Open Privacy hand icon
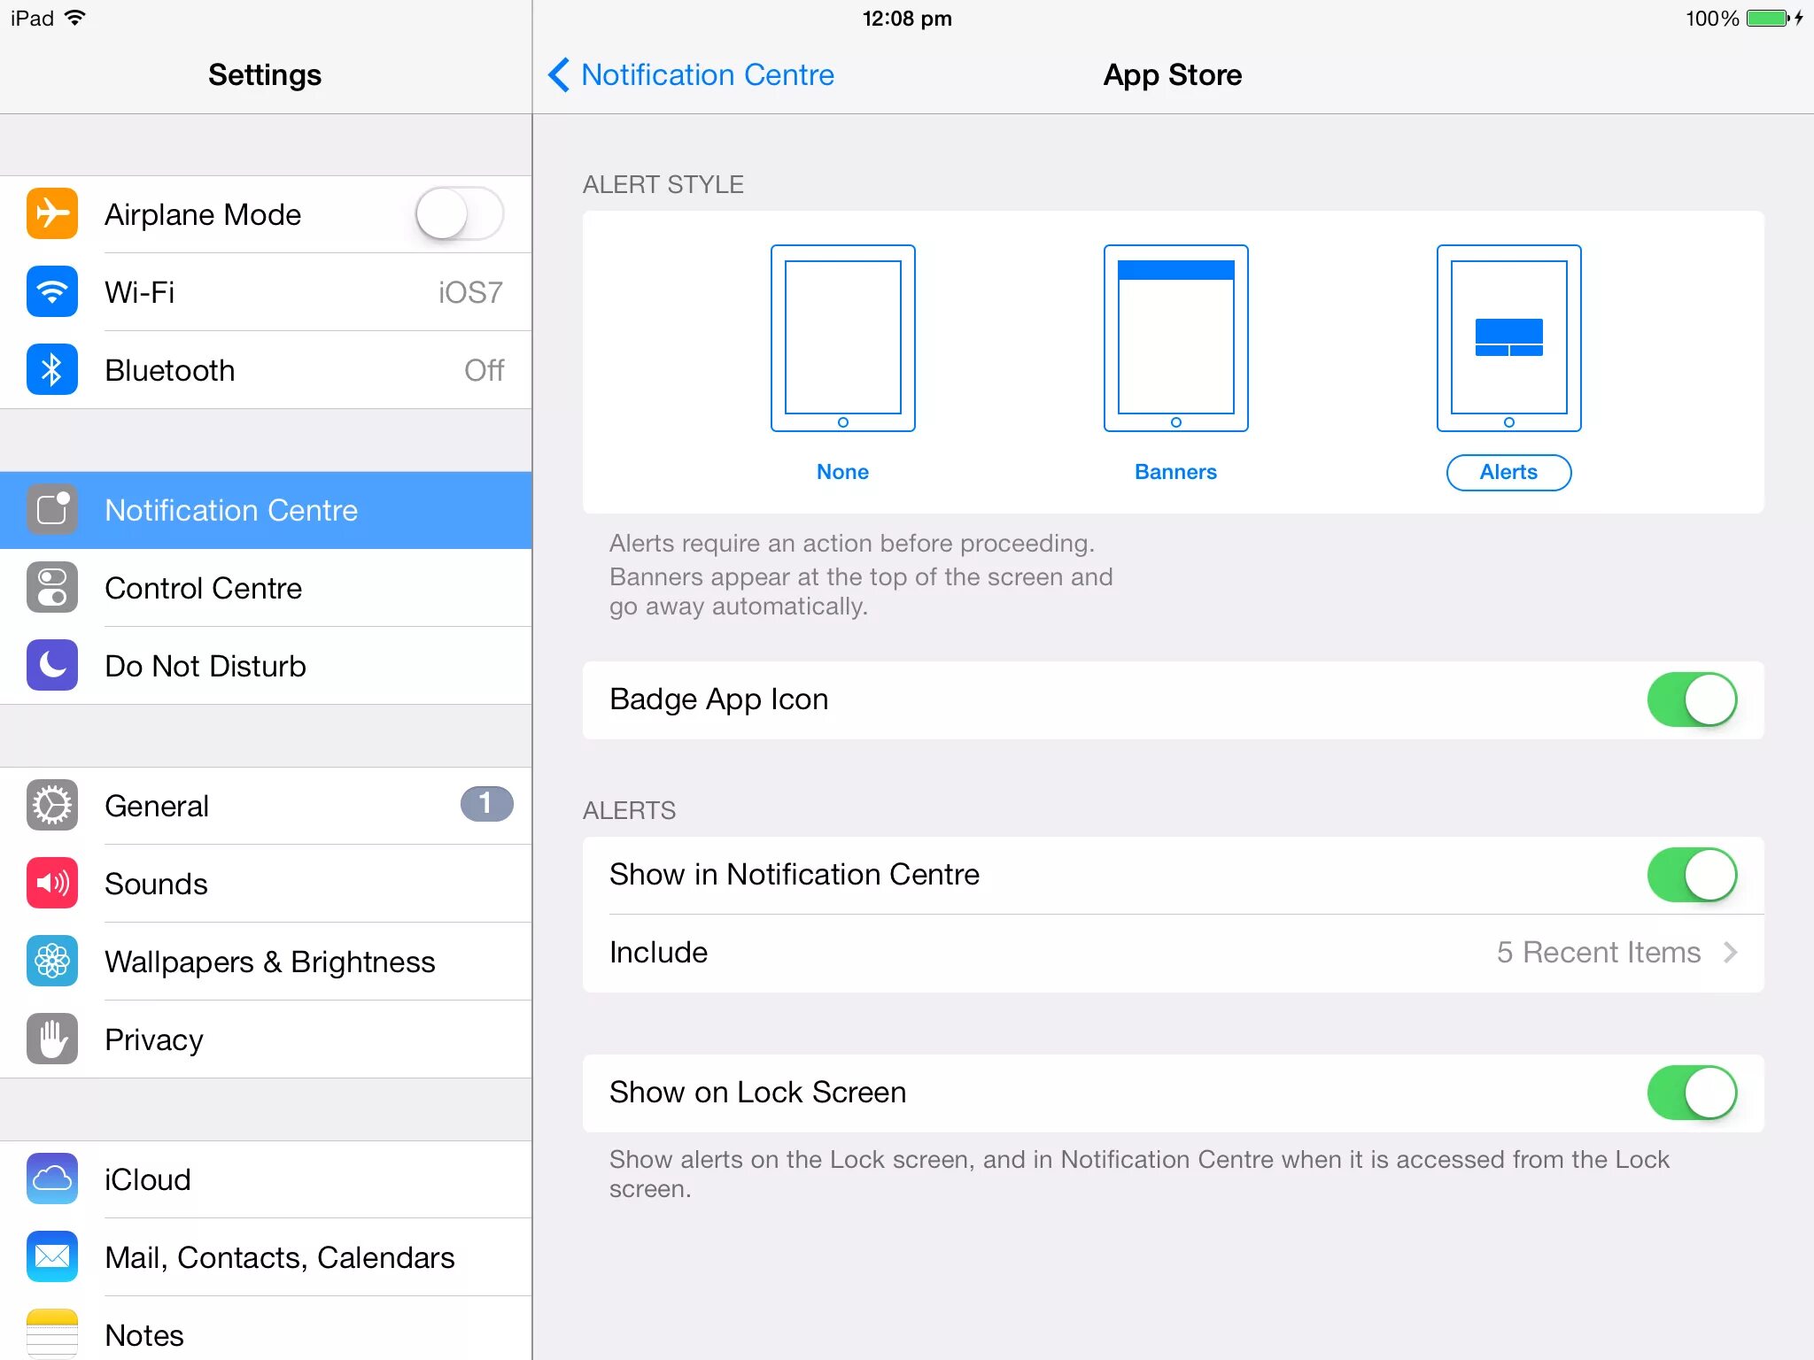Image resolution: width=1814 pixels, height=1360 pixels. (x=52, y=1039)
